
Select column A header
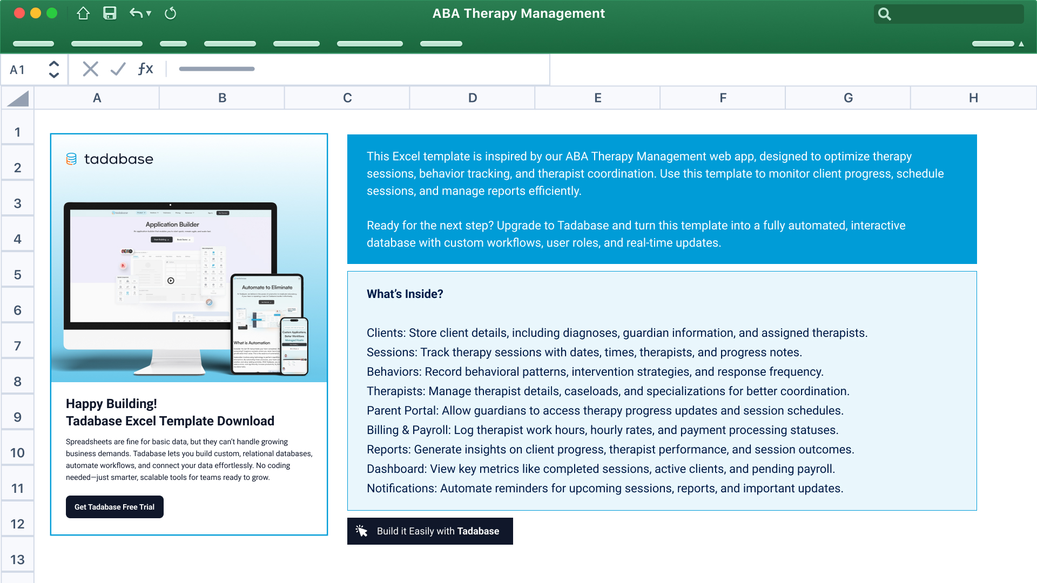(97, 98)
